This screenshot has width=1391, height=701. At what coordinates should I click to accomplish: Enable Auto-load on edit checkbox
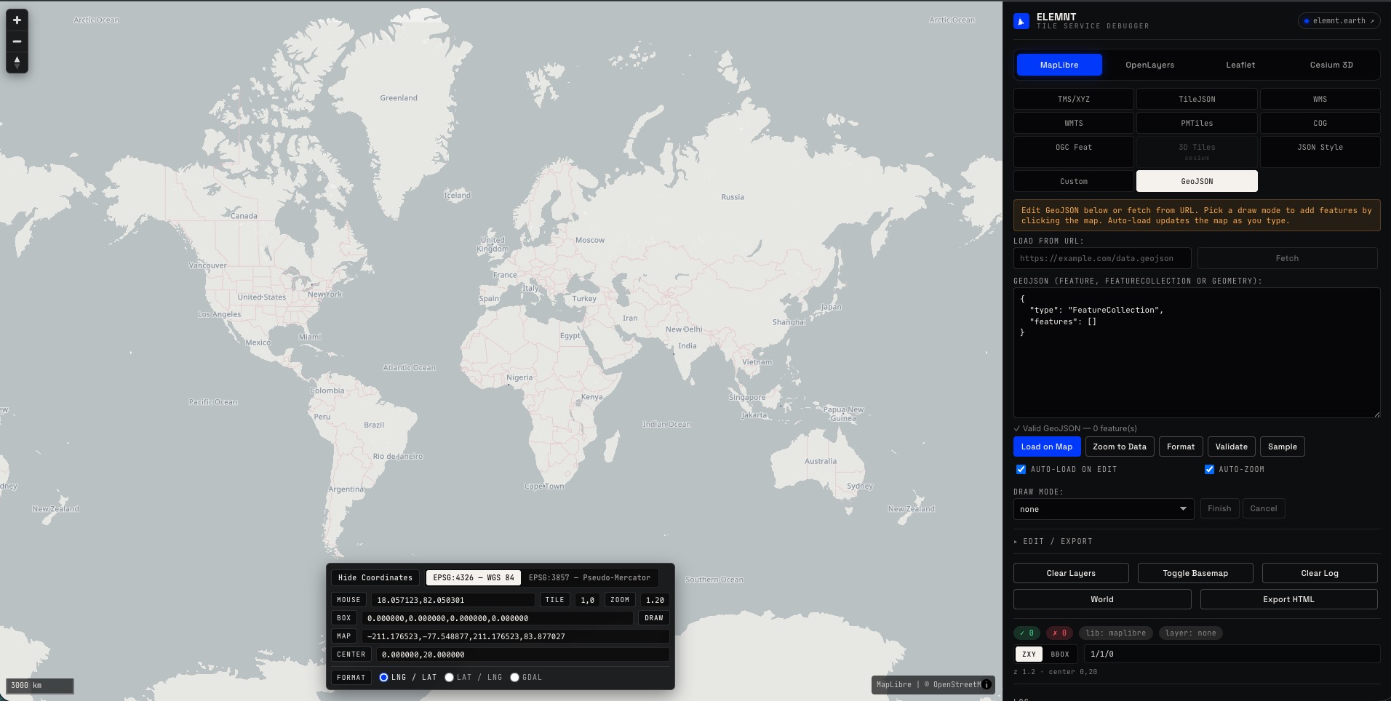coord(1021,469)
